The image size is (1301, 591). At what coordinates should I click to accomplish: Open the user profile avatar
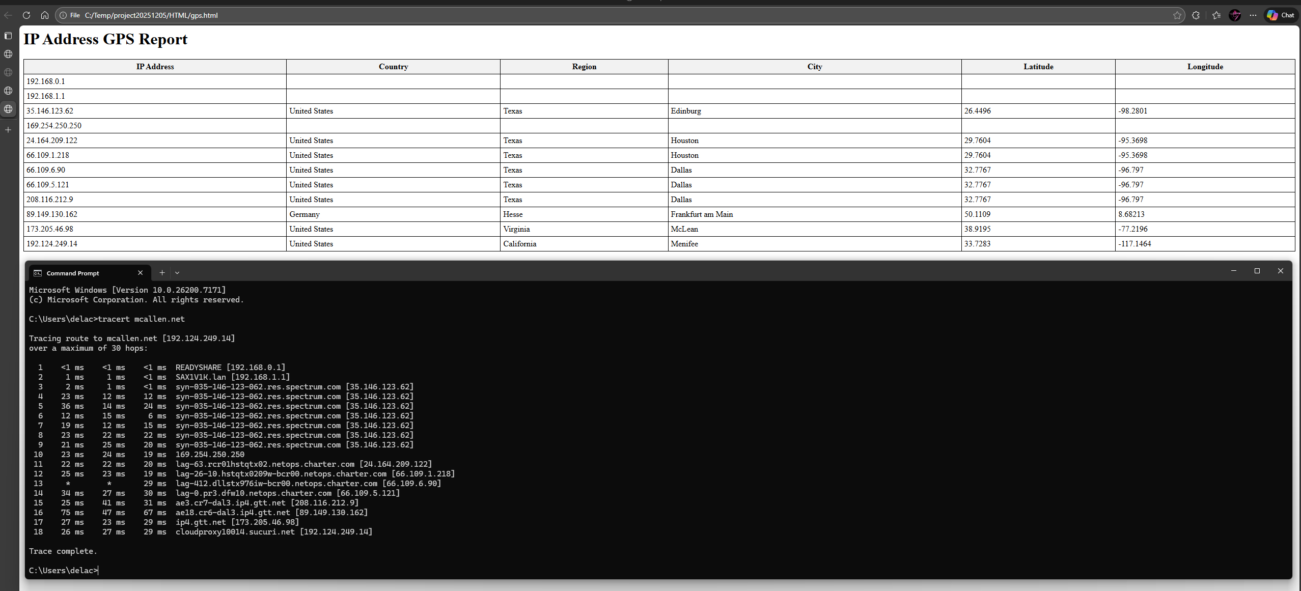point(1235,15)
